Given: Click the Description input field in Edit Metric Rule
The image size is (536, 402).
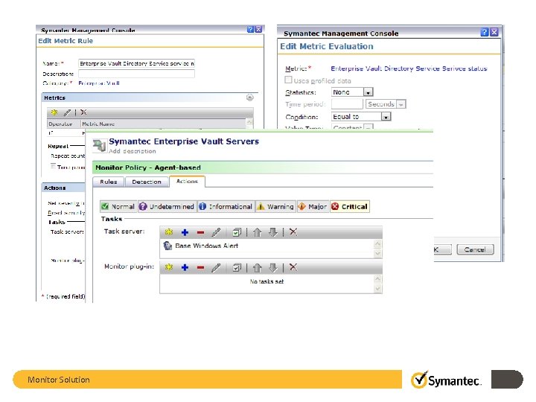Looking at the screenshot, I should click(136, 74).
